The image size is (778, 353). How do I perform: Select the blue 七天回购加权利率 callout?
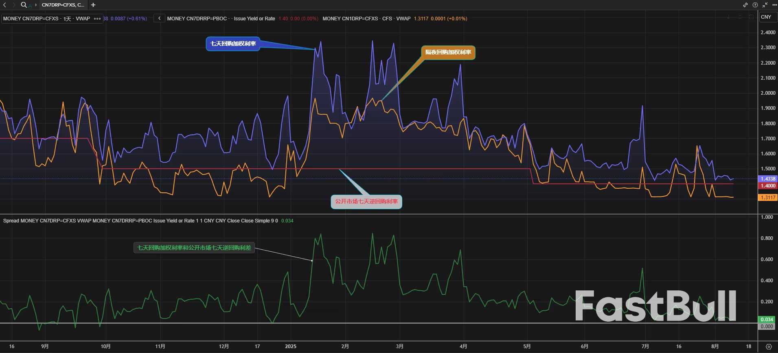pos(233,44)
